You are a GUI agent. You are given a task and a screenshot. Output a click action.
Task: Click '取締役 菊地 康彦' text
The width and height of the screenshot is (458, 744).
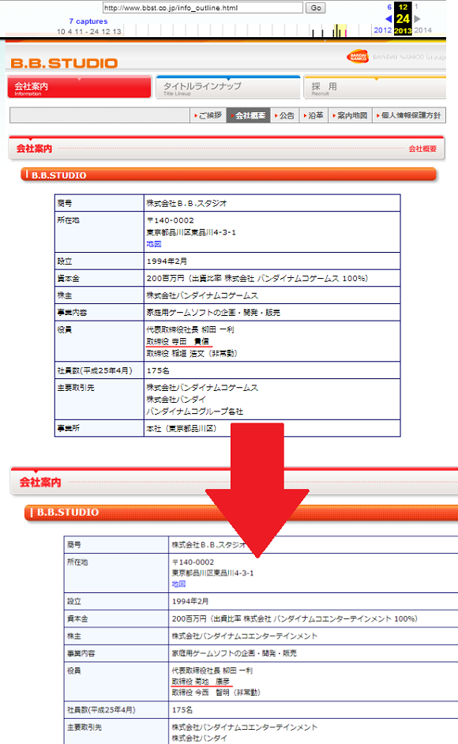coord(201,682)
